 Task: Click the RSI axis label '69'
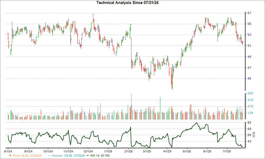(249, 129)
